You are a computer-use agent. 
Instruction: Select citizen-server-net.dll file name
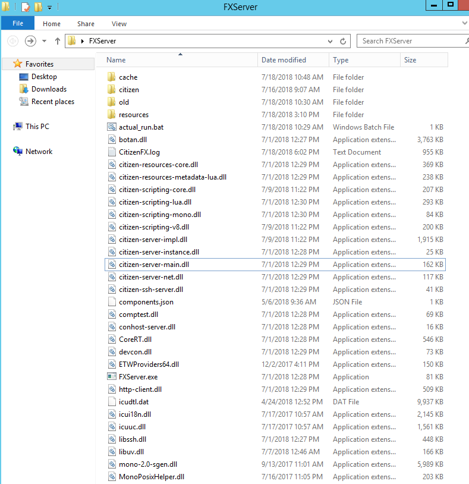click(x=151, y=277)
